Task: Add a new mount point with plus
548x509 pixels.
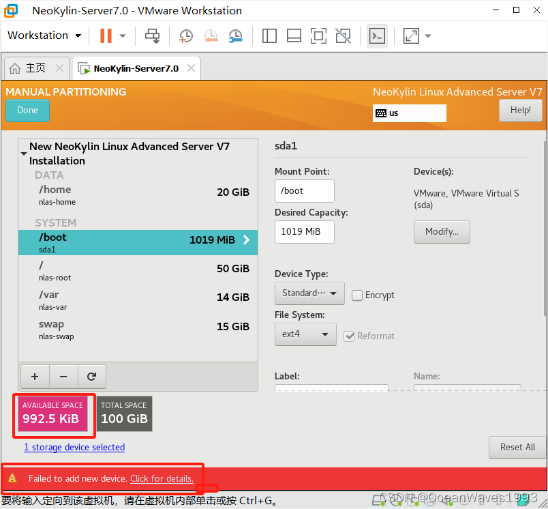Action: (x=35, y=377)
